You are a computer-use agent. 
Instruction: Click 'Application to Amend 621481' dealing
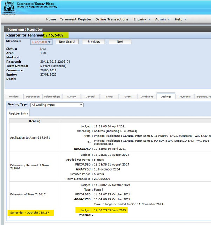(x=30, y=137)
